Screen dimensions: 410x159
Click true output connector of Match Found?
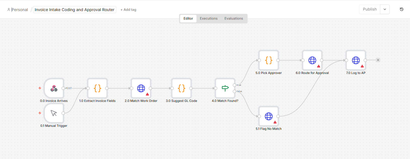click(234, 85)
